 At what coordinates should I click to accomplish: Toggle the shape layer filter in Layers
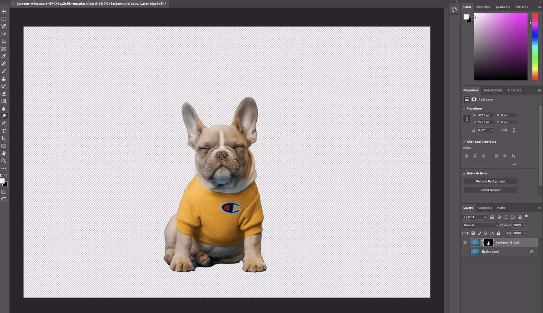tap(513, 217)
